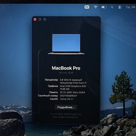This screenshot has height=136, width=136.
Task: Click the 1536 МБ graphics memory value
Action: pyautogui.click(x=64, y=89)
